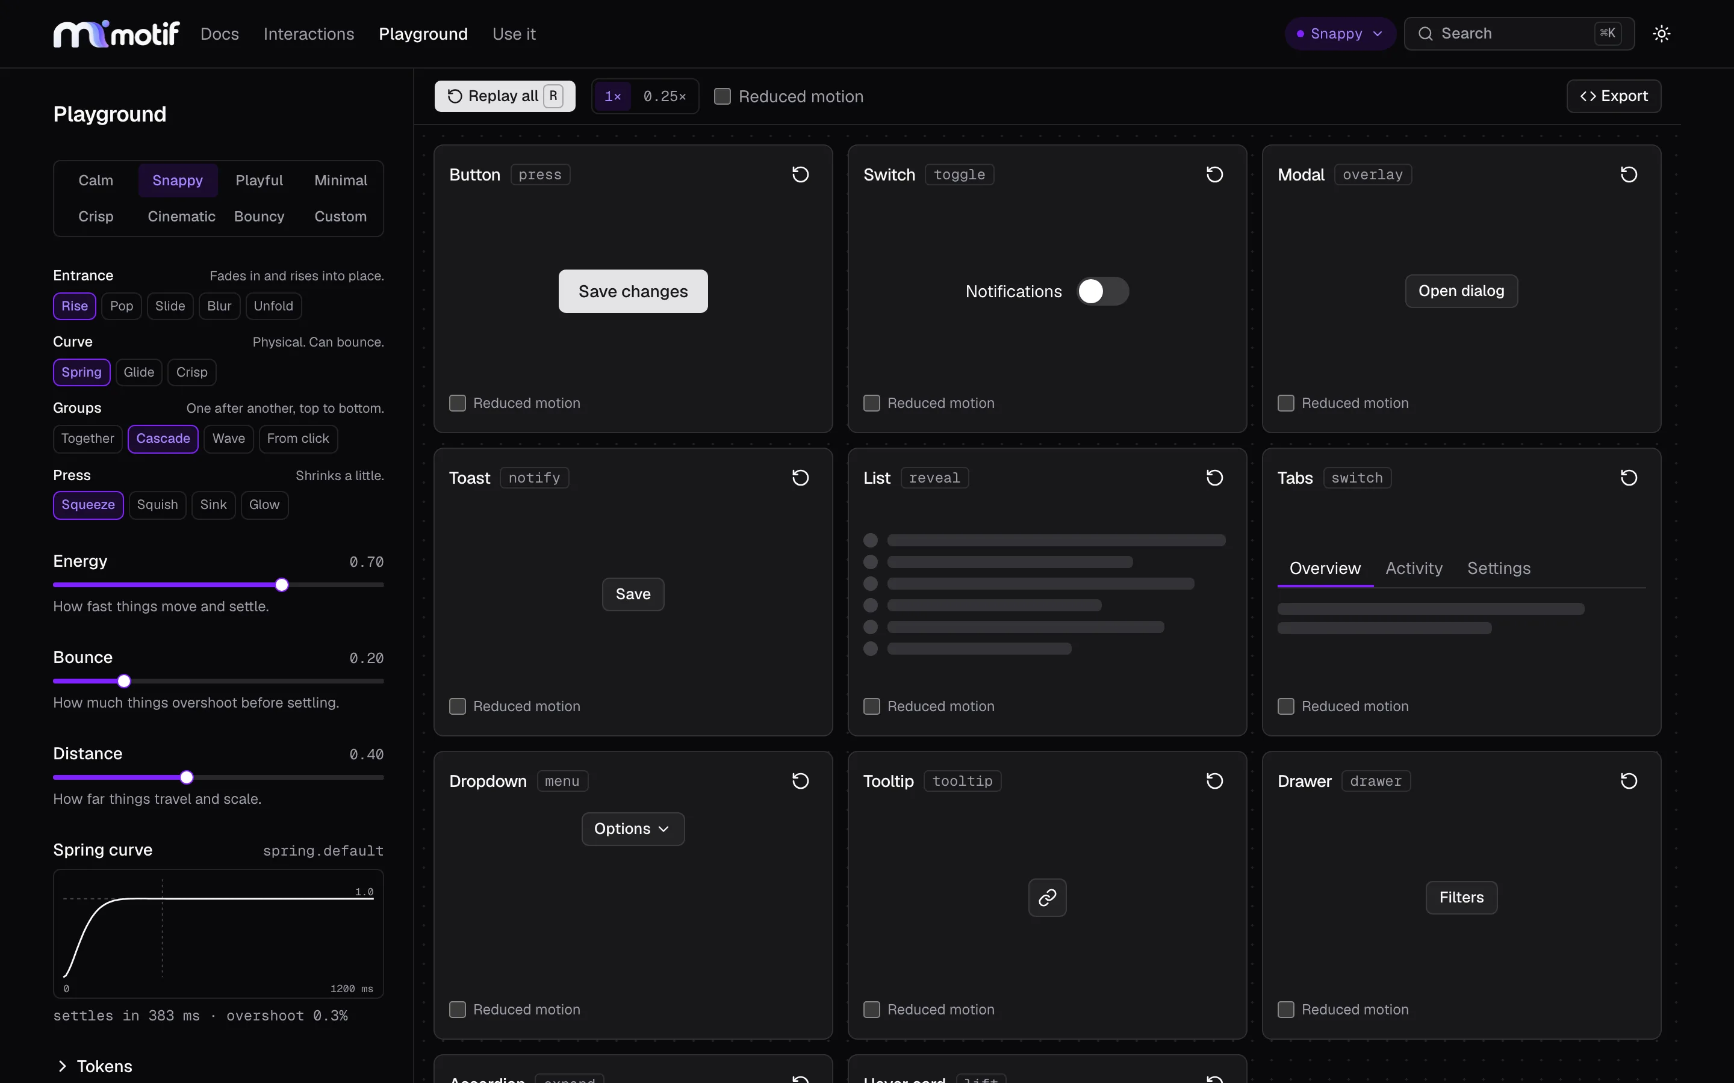Click the Search input field
The height and width of the screenshot is (1083, 1734).
tap(1518, 34)
